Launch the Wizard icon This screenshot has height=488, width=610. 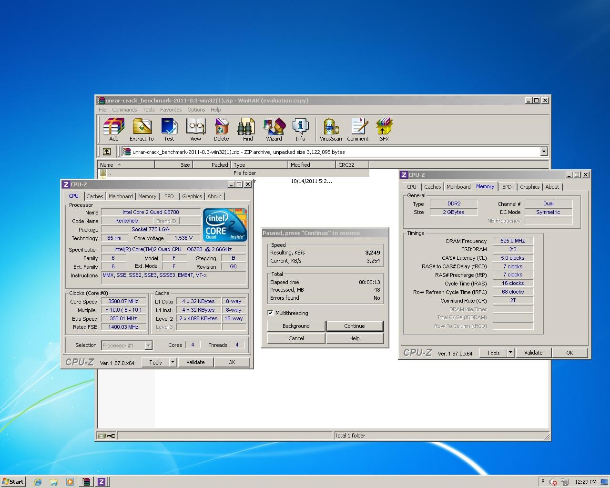pos(274,130)
